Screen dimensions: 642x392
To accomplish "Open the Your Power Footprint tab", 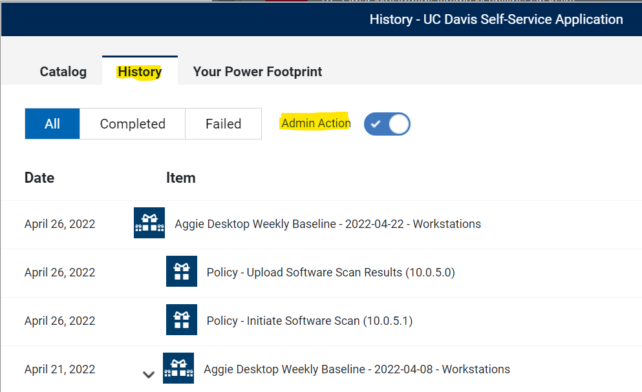I will point(257,72).
